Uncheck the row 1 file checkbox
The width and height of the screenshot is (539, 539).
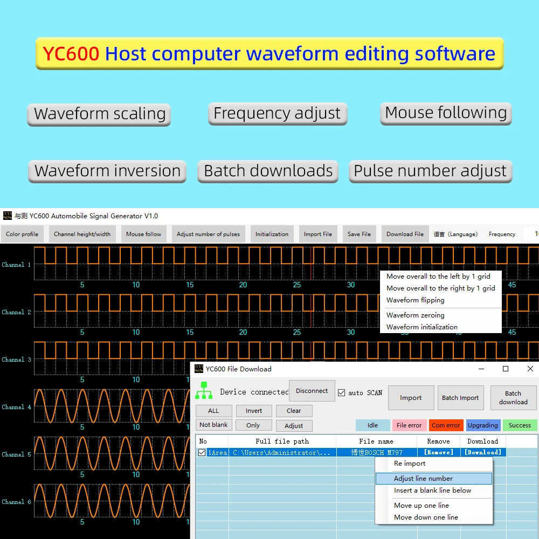pyautogui.click(x=202, y=453)
